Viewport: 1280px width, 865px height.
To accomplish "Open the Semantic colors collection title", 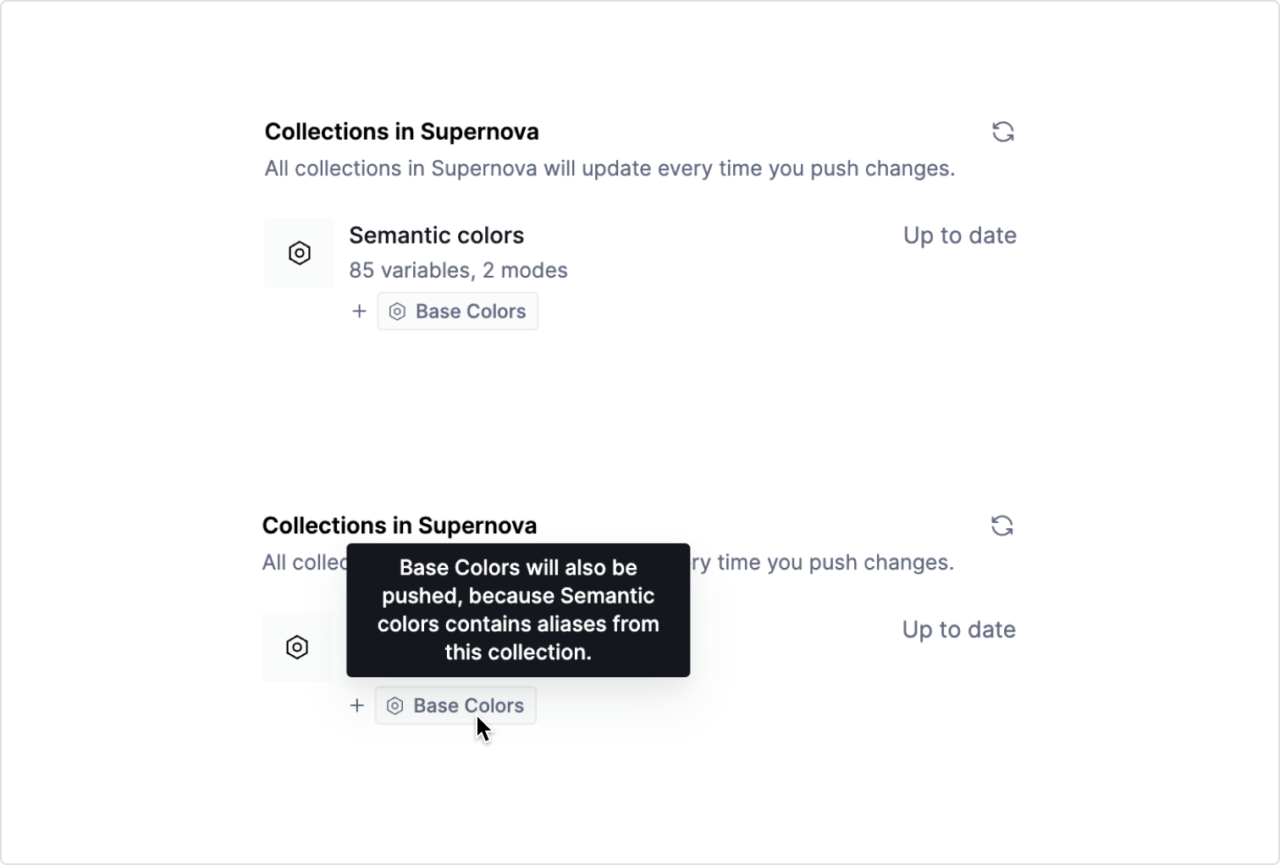I will point(436,235).
